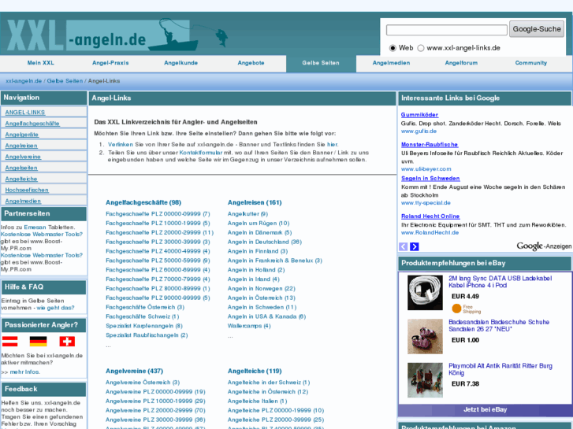Image resolution: width=573 pixels, height=429 pixels.
Task: Click the Emesan partner link
Action: click(35, 227)
